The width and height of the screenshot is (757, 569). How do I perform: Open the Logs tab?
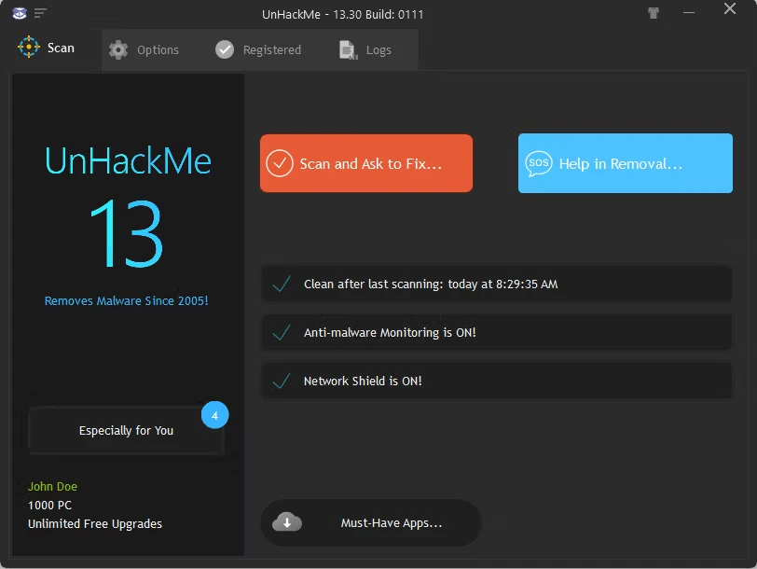point(378,50)
